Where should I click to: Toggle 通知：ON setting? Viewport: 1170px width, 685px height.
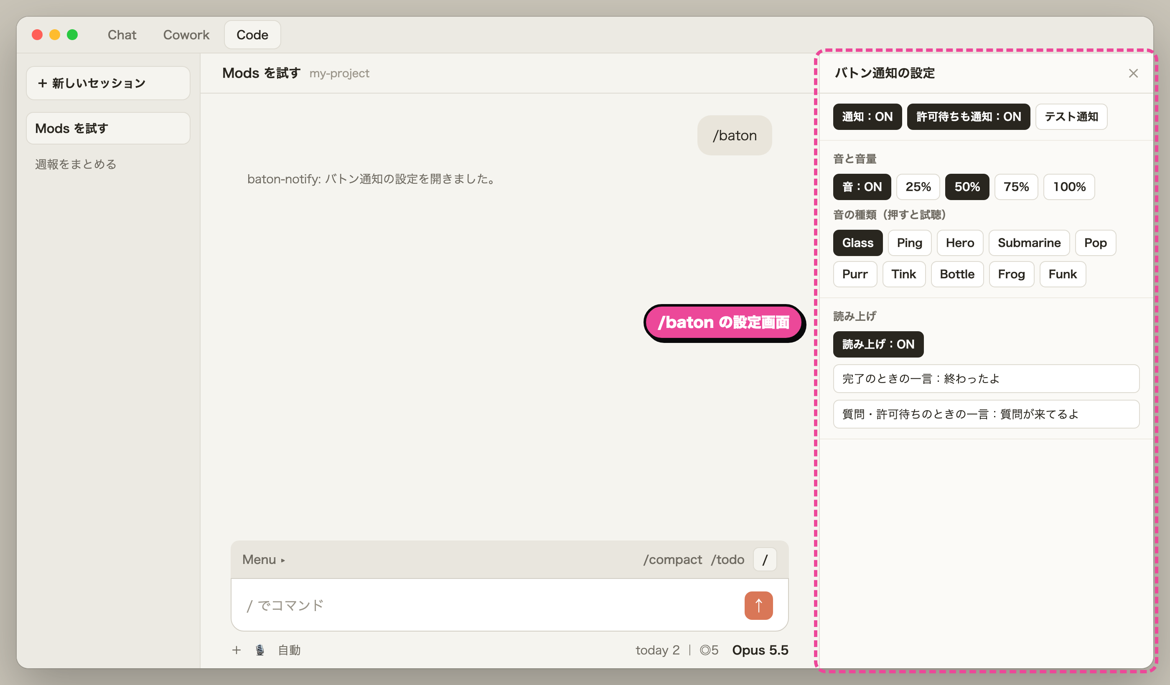click(x=867, y=117)
